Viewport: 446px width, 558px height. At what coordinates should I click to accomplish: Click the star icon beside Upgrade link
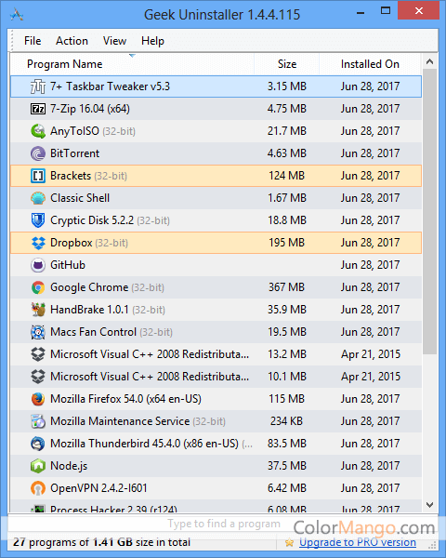[x=289, y=543]
